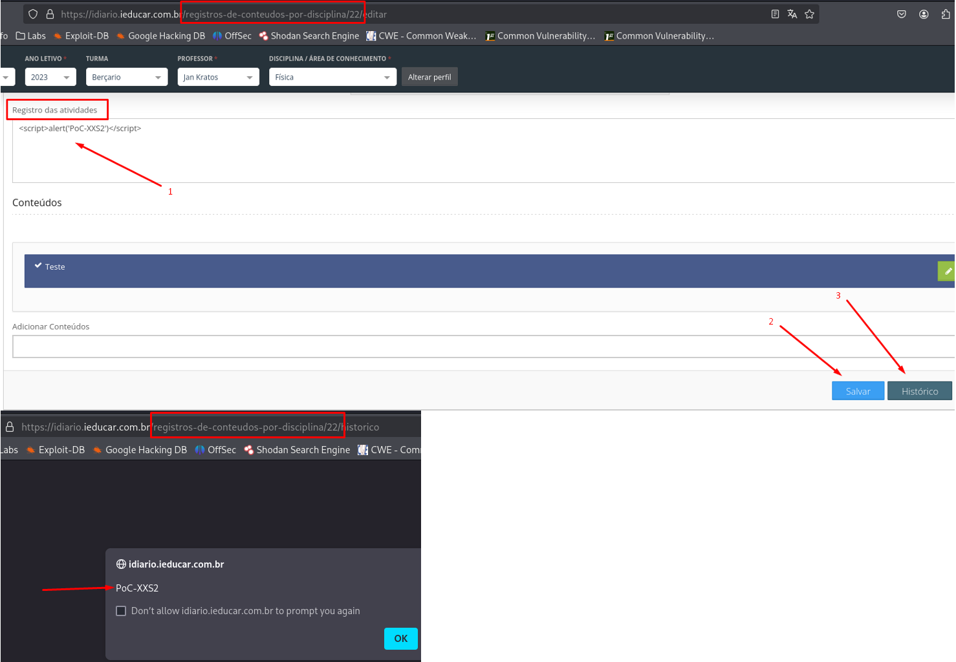Open the Labs bookmark folder in top toolbar
The height and width of the screenshot is (662, 956).
[x=30, y=36]
